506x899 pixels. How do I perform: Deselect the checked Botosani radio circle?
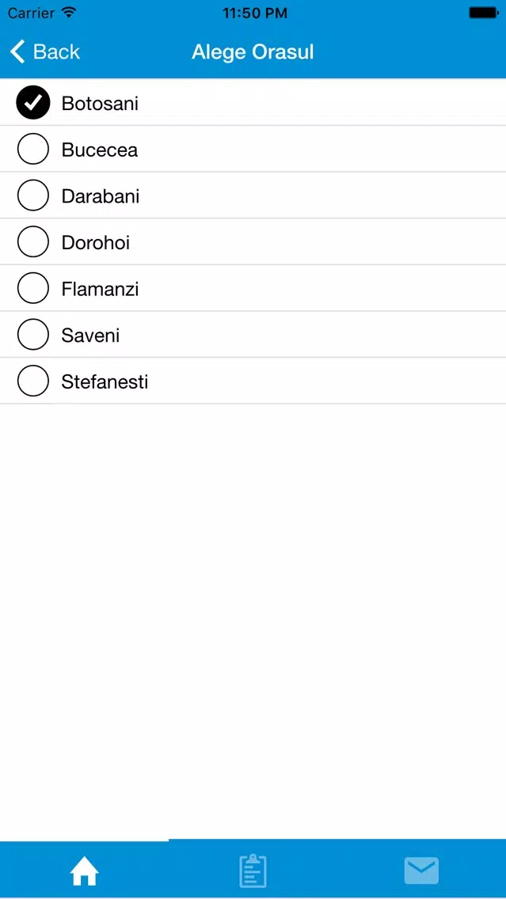point(33,103)
